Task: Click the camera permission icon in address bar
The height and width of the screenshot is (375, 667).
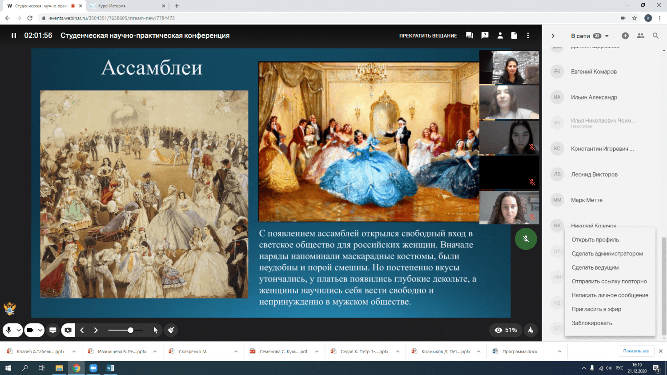Action: 623,18
